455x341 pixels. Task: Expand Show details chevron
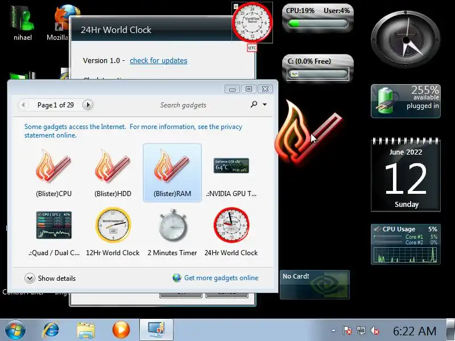pos(30,278)
